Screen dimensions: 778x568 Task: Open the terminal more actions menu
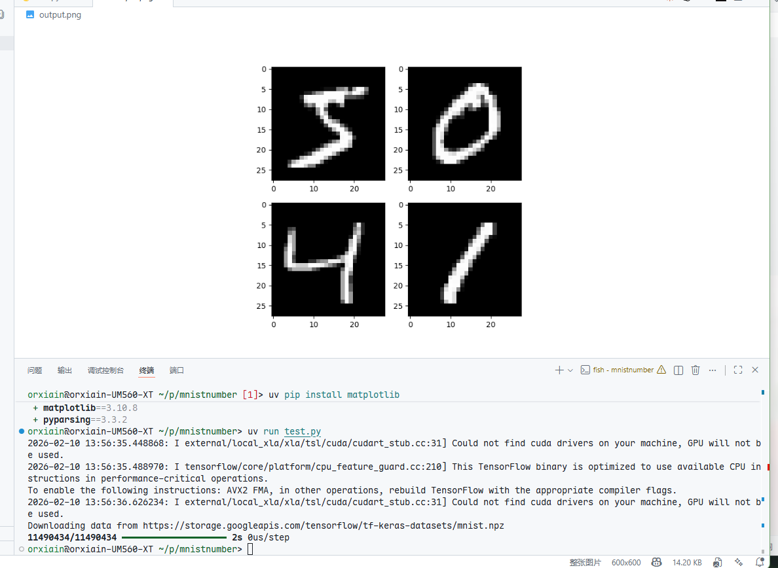tap(713, 370)
